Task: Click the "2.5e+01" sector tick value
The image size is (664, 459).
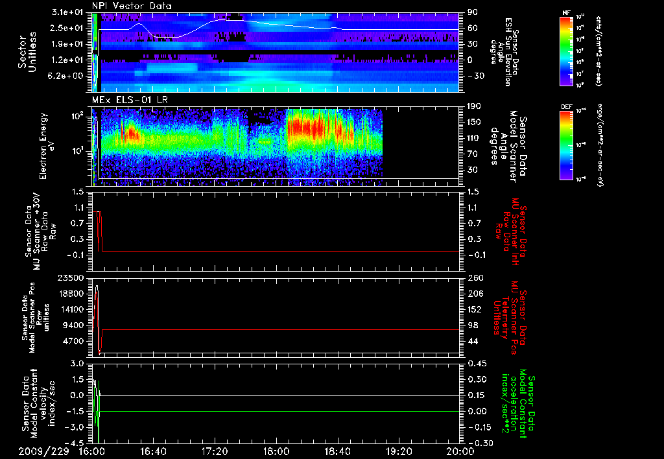Action: coord(67,28)
